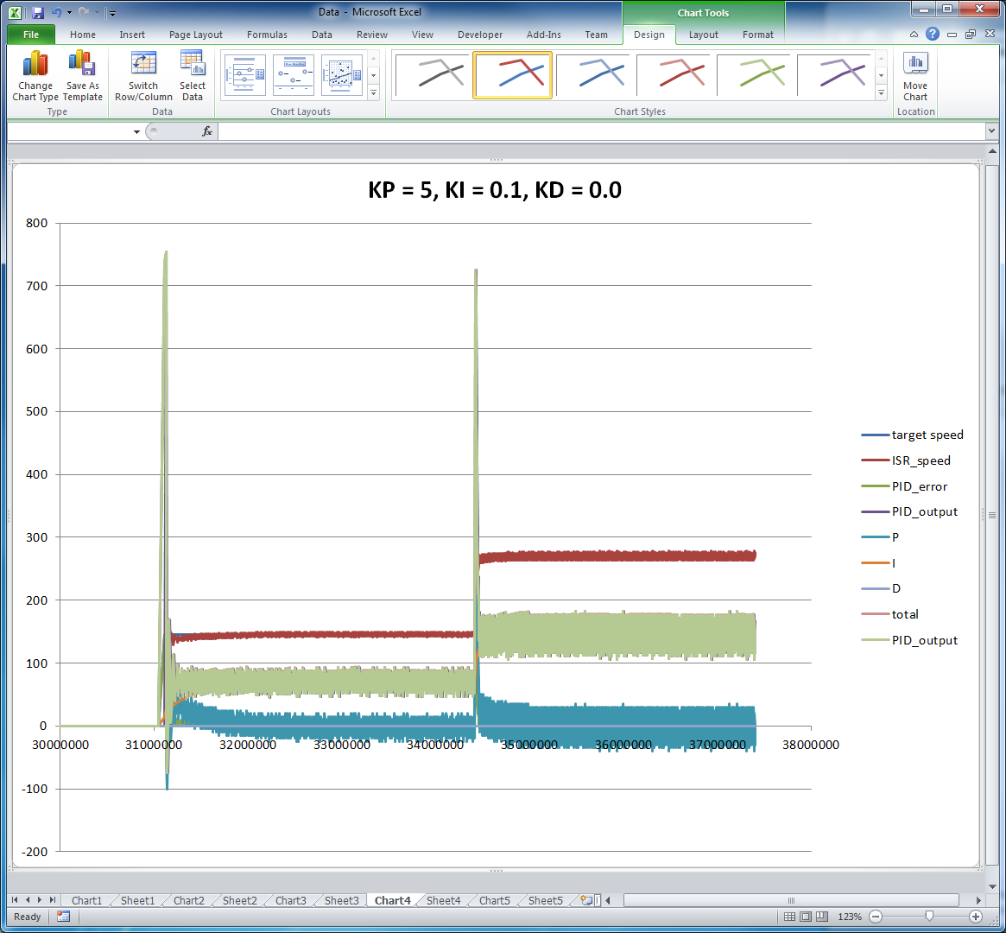Open the Page Layout ribbon tab

196,35
